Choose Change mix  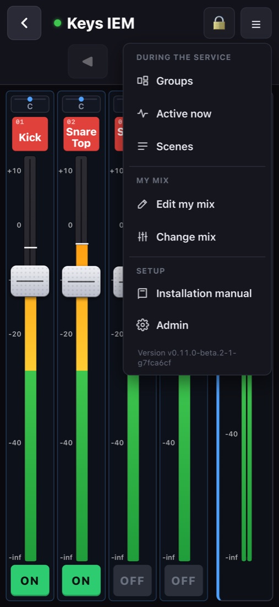(x=197, y=237)
